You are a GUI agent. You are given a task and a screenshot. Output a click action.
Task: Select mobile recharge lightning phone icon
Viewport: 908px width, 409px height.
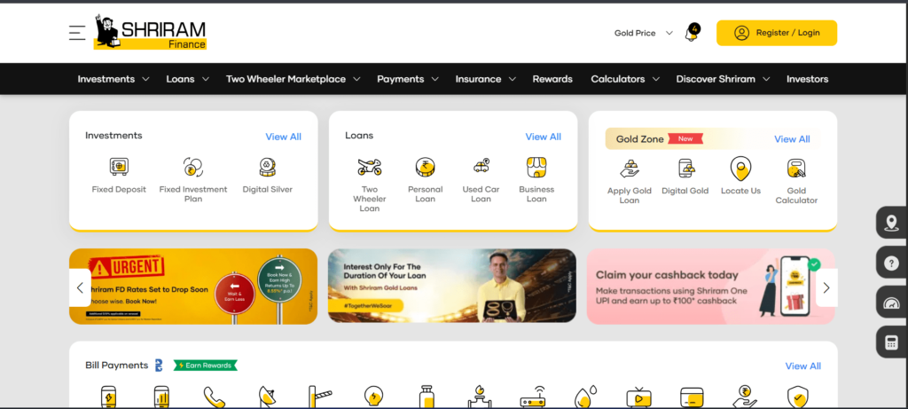click(108, 397)
